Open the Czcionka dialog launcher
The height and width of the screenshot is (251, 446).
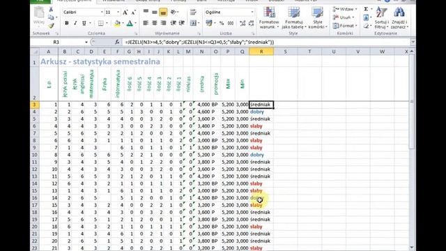tap(136, 33)
